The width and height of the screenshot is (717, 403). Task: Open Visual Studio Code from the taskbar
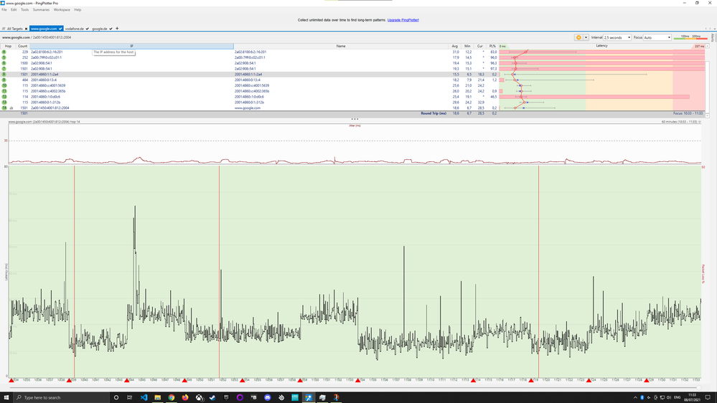tap(143, 397)
